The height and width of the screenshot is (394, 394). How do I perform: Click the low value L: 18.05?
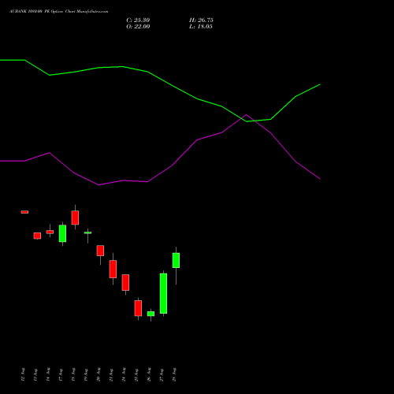click(x=201, y=27)
